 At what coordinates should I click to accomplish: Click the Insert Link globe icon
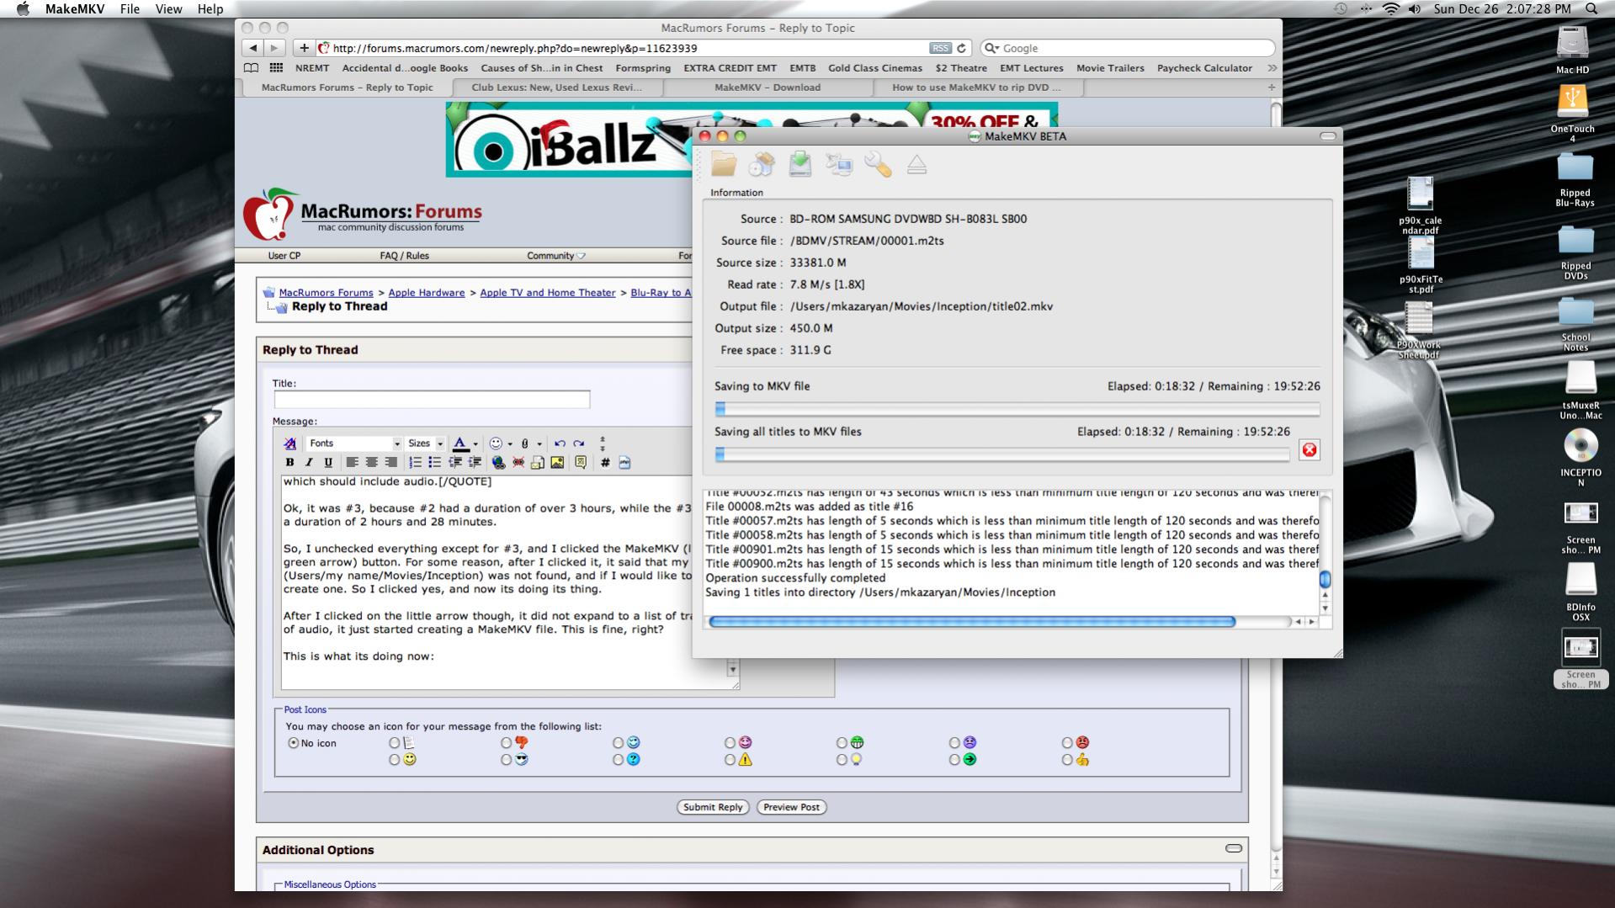pyautogui.click(x=498, y=462)
